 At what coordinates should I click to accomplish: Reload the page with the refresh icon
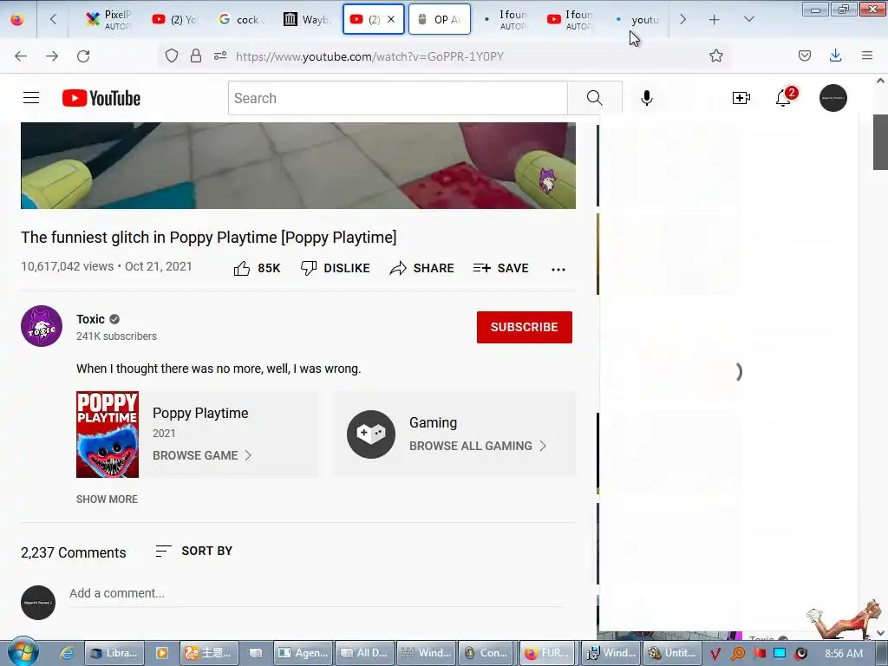pyautogui.click(x=83, y=56)
